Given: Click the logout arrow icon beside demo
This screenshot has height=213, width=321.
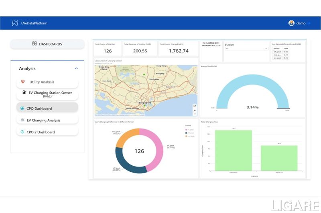Looking at the screenshot, I should click(x=309, y=23).
